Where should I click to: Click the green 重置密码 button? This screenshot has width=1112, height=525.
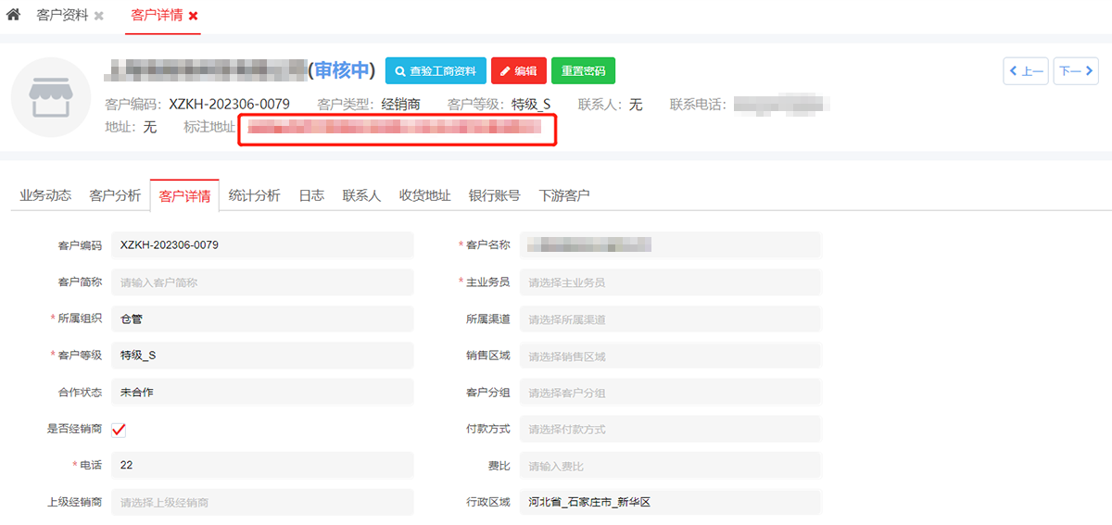pos(583,71)
